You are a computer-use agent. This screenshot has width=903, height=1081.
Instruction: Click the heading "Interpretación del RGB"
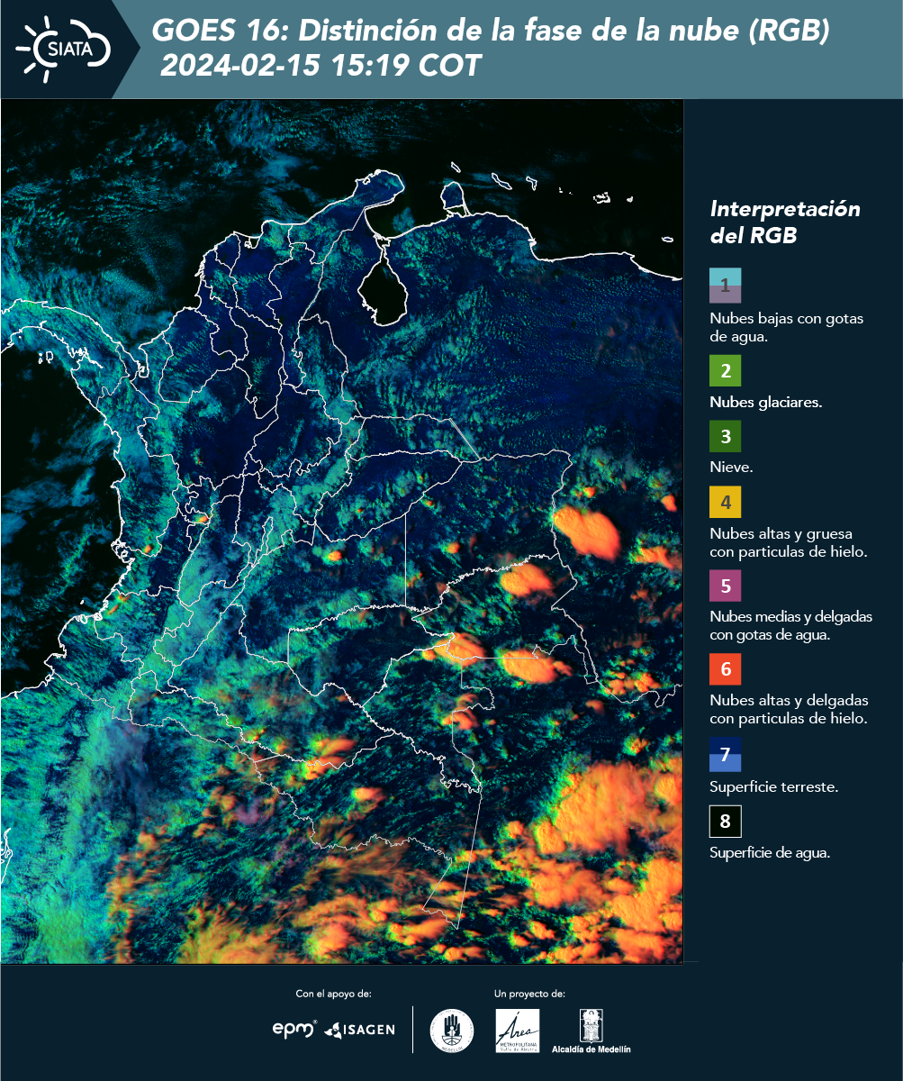click(x=785, y=222)
